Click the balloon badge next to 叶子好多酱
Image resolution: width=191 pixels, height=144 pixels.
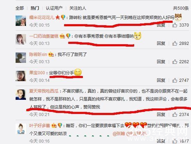pyautogui.click(x=60, y=125)
